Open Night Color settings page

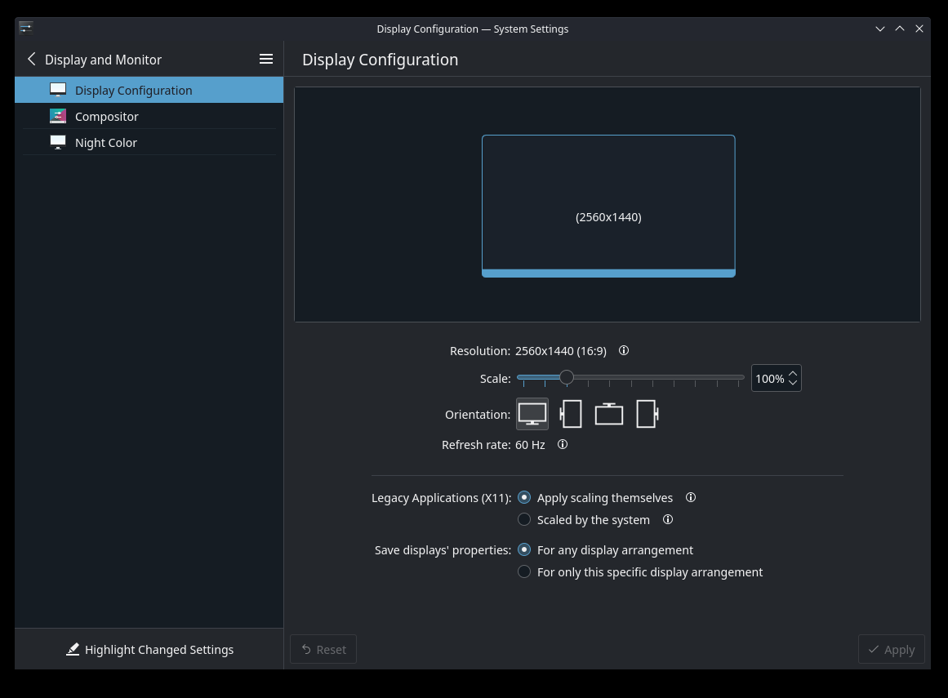tap(149, 142)
